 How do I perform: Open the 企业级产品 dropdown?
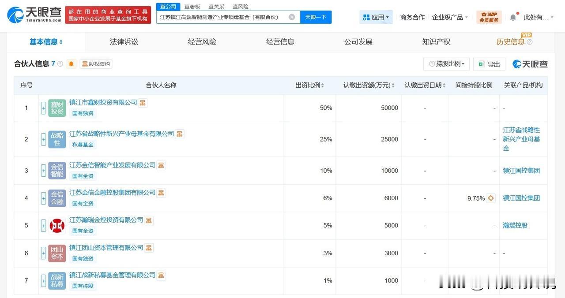coord(450,17)
